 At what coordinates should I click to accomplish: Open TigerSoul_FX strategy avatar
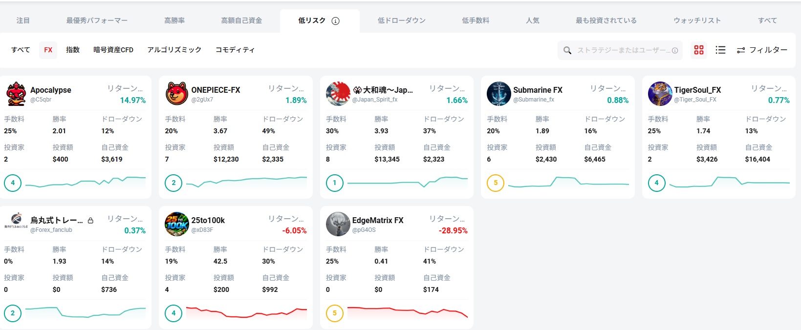click(660, 94)
